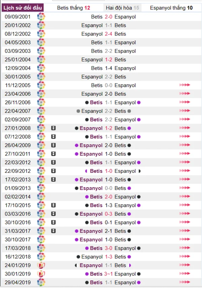Click 2-4 score on 08/12/2002 row

click(x=108, y=34)
